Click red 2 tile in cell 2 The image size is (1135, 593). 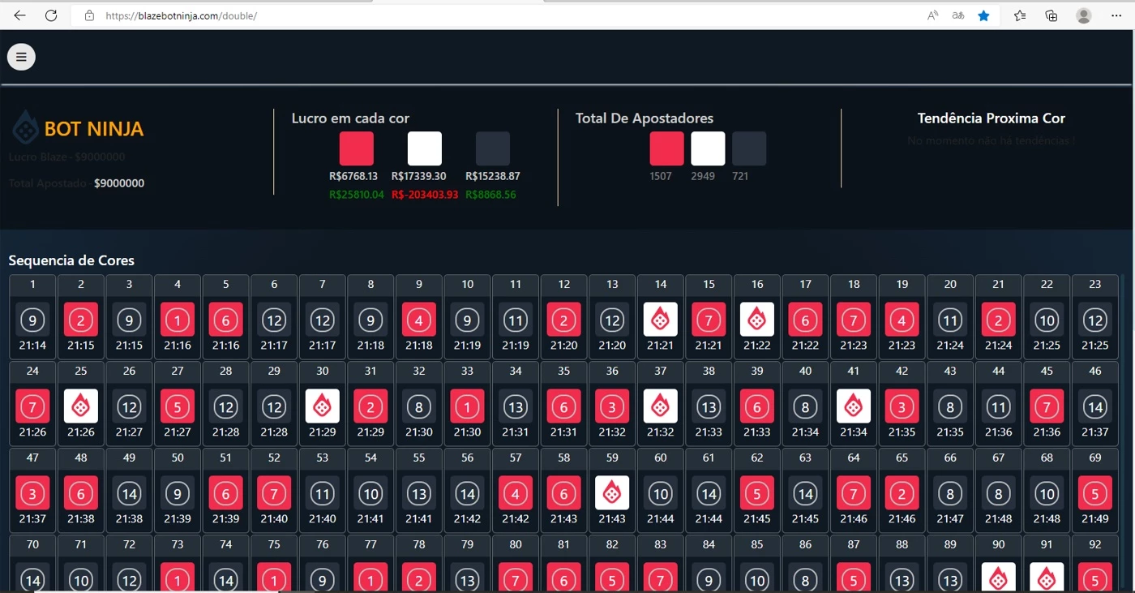click(81, 320)
